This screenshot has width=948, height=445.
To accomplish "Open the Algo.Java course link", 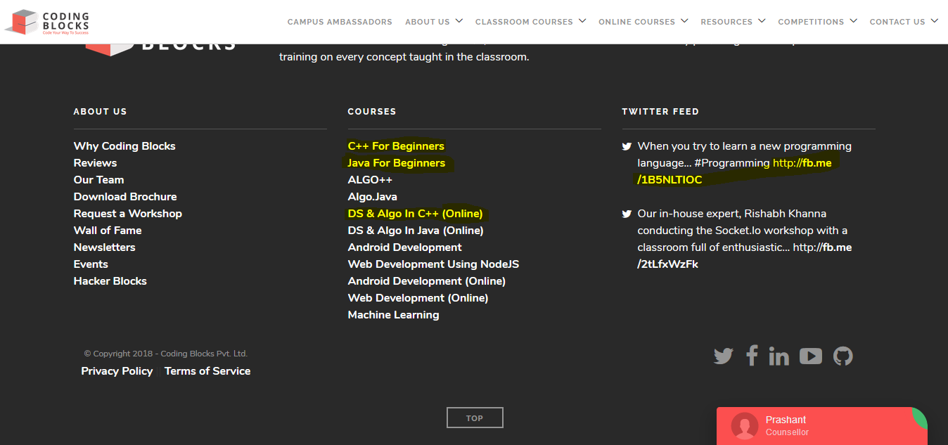I will [373, 197].
